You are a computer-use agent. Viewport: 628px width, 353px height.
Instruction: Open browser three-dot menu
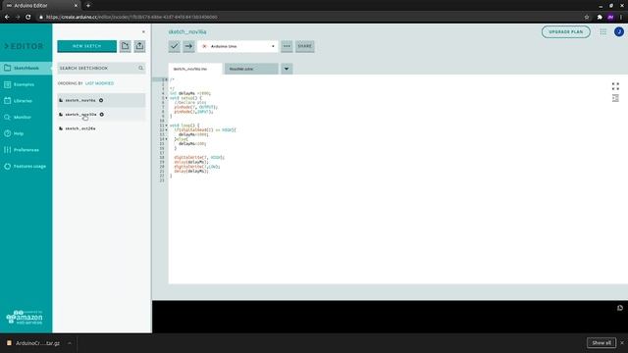pos(621,18)
